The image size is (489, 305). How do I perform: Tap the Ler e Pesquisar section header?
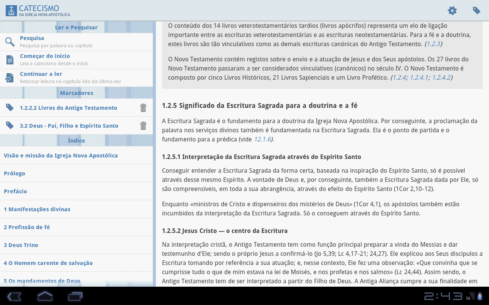coord(76,27)
